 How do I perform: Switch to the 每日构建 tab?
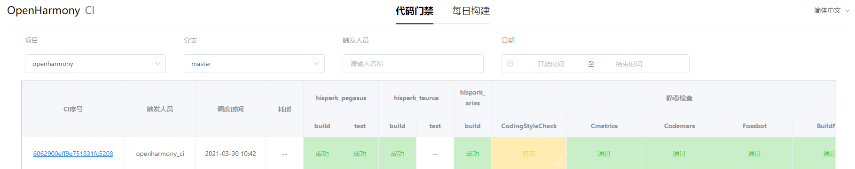pos(471,11)
